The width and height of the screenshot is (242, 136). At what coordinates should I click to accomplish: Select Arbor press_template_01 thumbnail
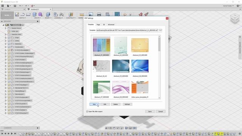140,89
